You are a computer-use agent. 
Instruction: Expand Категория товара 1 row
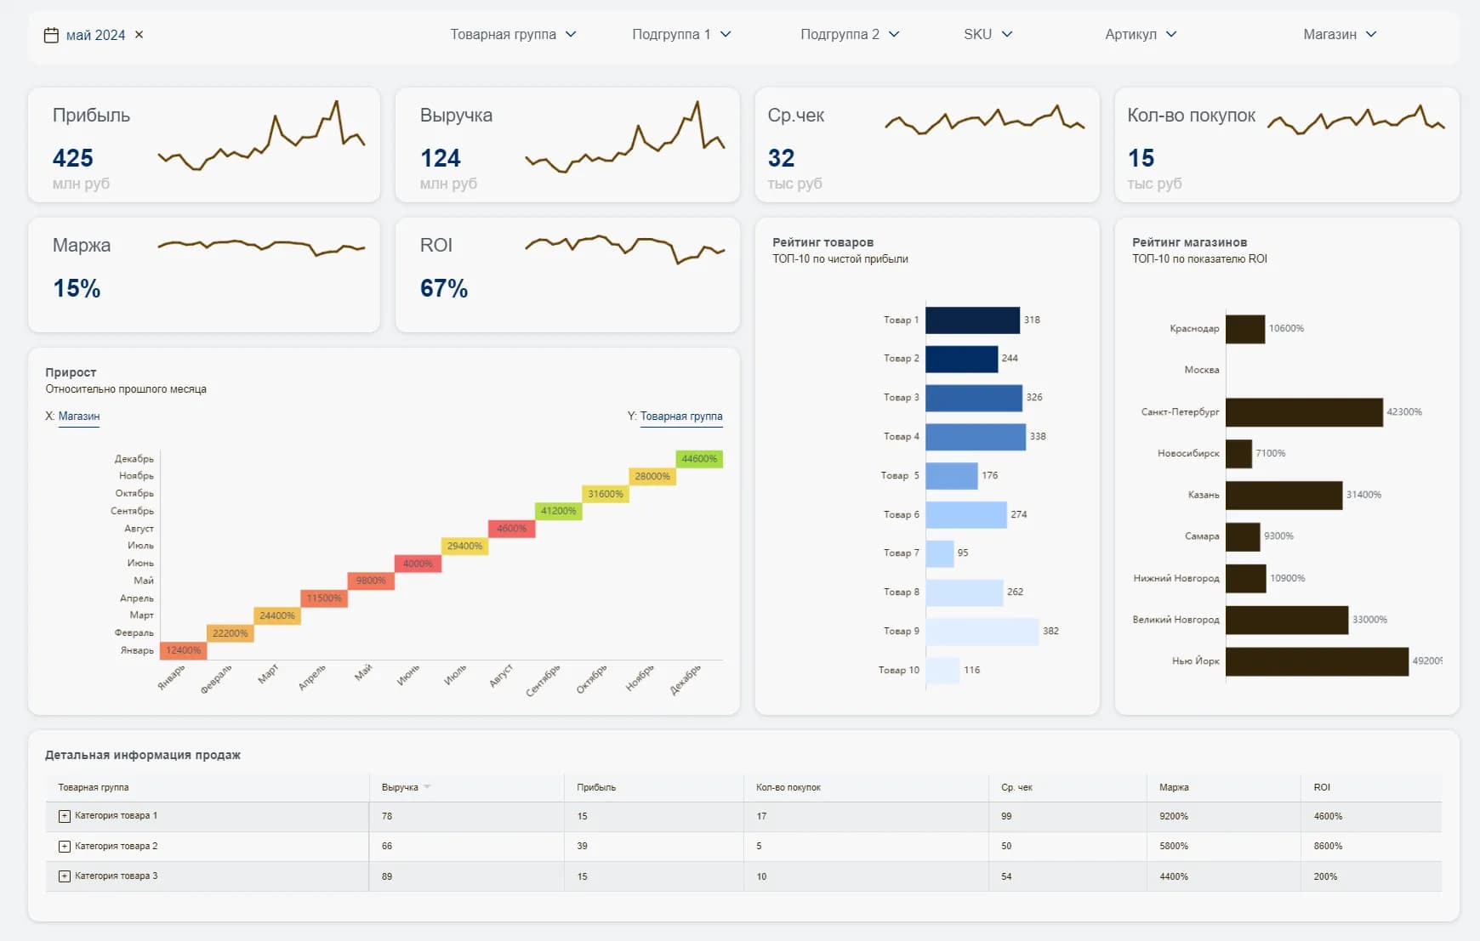coord(65,816)
